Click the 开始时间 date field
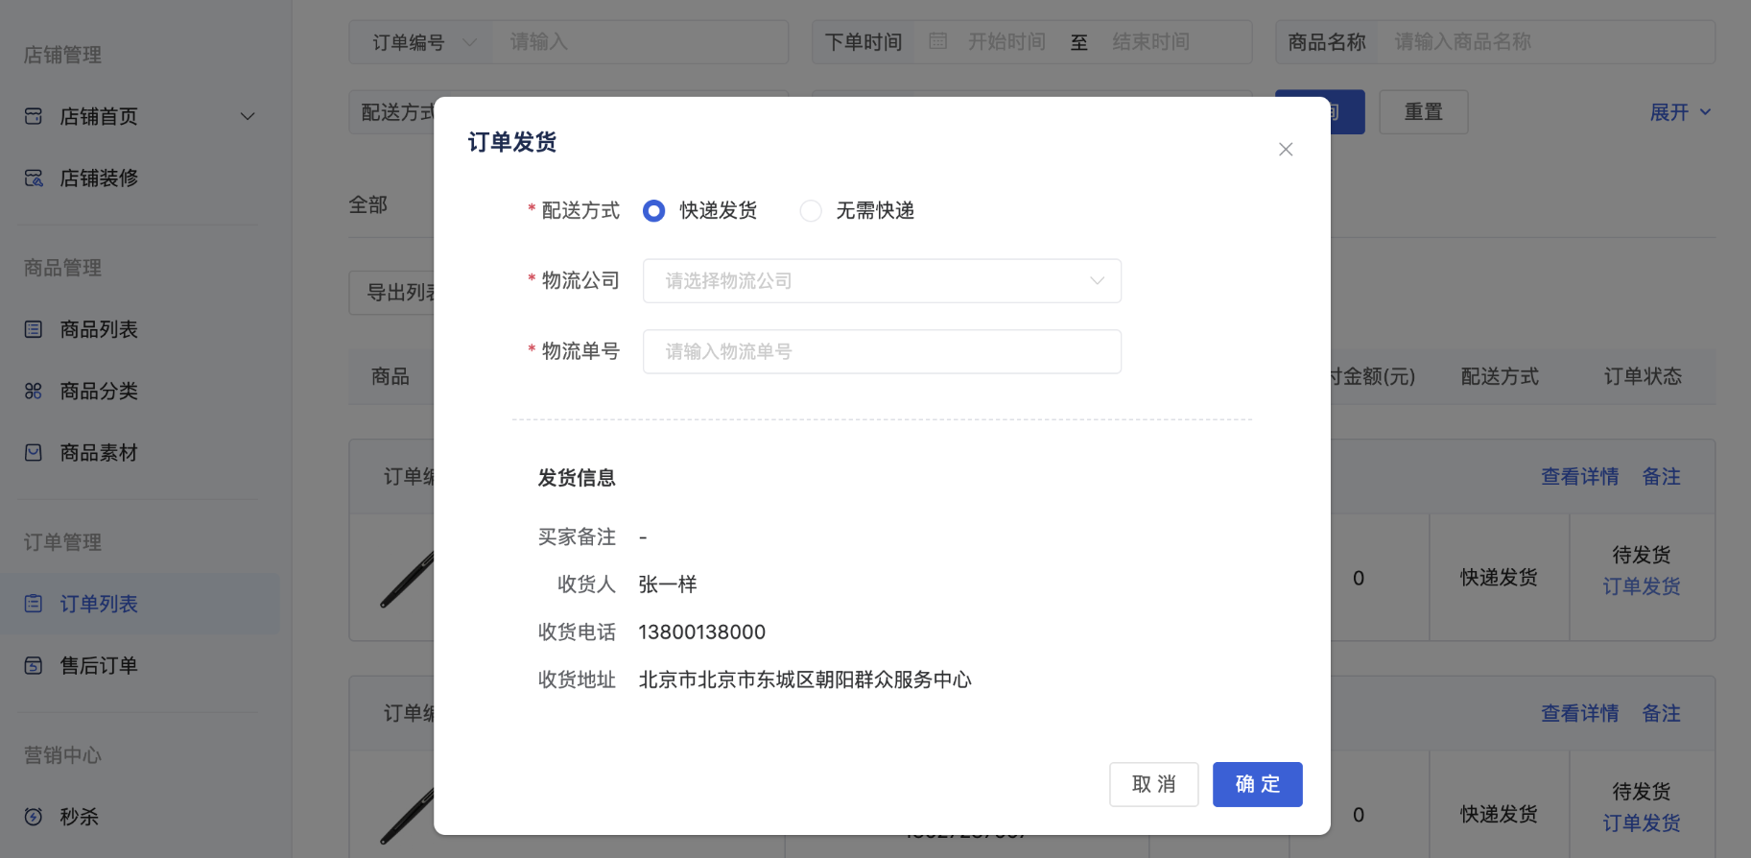 point(1006,42)
